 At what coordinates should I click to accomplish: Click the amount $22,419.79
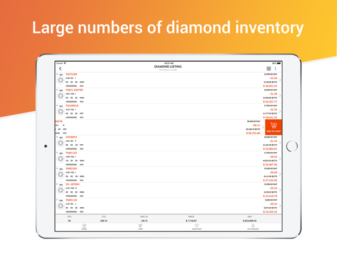pos(270,196)
